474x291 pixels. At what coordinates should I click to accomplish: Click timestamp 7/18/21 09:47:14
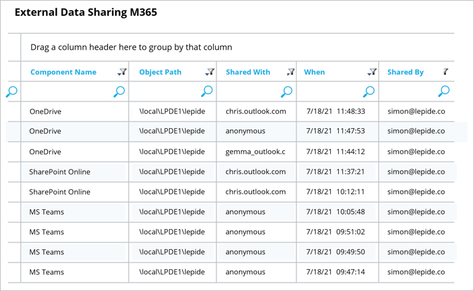coord(336,272)
